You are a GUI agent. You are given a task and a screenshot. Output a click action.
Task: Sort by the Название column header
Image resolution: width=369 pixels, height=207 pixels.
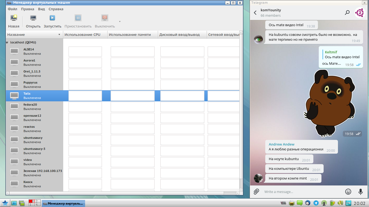point(34,34)
